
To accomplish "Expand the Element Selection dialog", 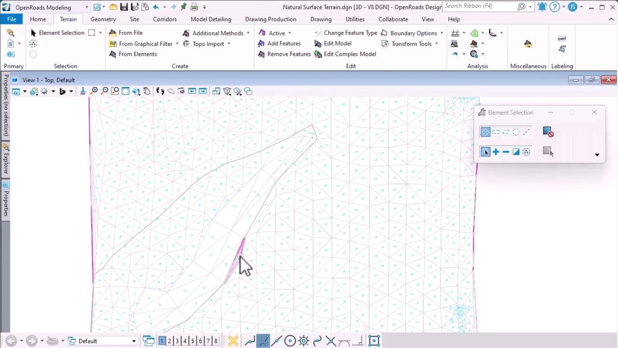I will point(597,155).
